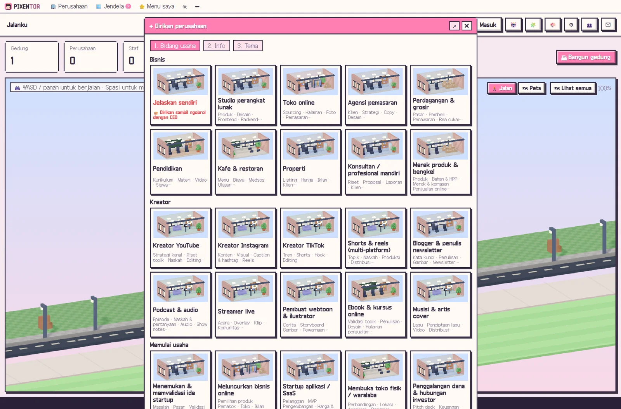This screenshot has width=621, height=409.
Task: Pick the Startup aplikasi / SaaS card
Action: click(x=310, y=380)
